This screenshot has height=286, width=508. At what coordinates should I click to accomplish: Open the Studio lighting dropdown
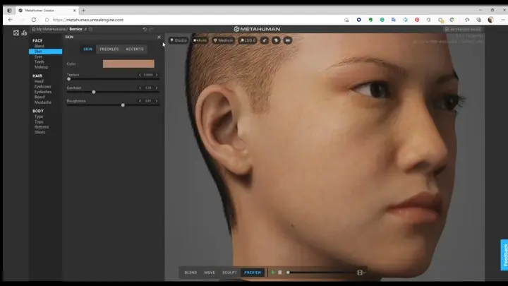coord(179,40)
